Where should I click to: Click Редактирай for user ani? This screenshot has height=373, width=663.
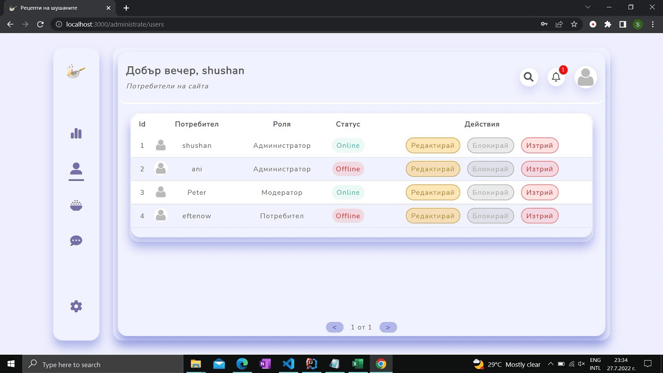(433, 169)
